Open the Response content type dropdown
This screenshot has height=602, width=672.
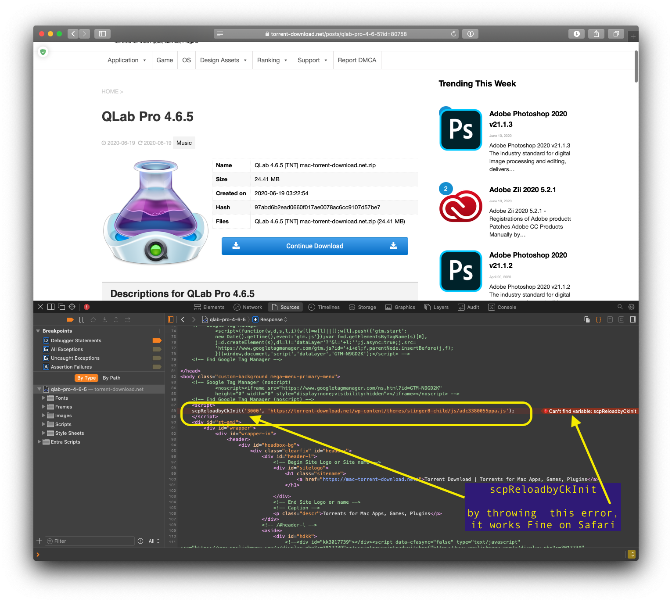(270, 319)
